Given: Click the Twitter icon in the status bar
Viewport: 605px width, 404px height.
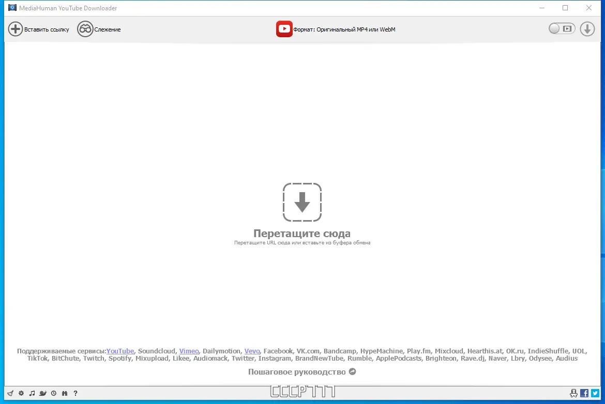Looking at the screenshot, I should pyautogui.click(x=595, y=393).
